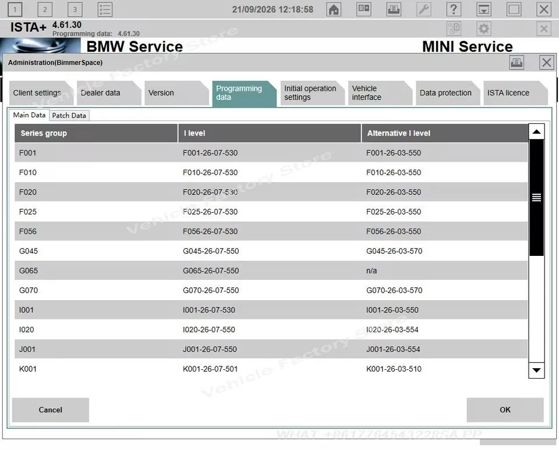Go to the home screen icon
The image size is (559, 449).
(334, 10)
